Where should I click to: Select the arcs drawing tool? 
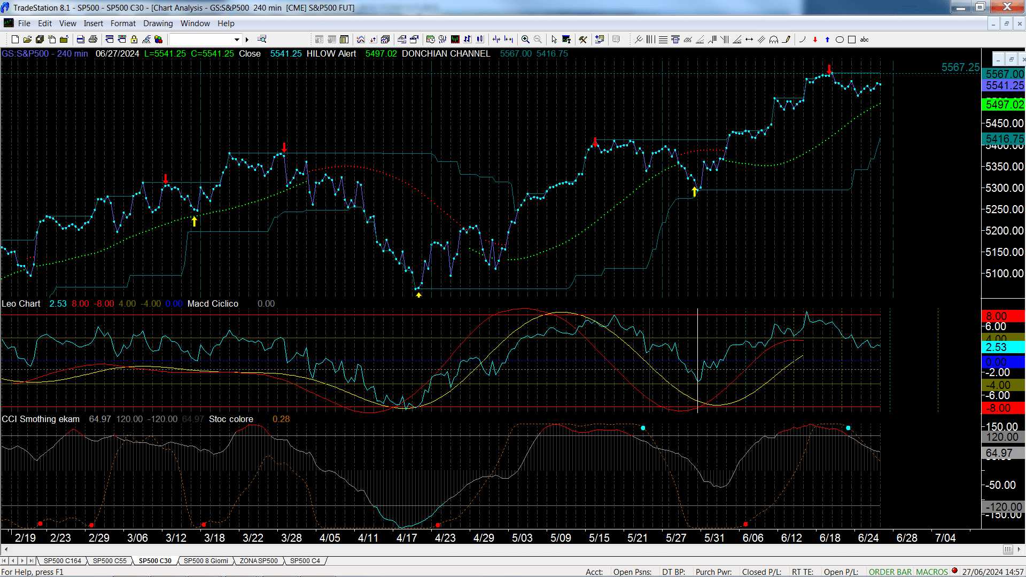click(x=774, y=40)
